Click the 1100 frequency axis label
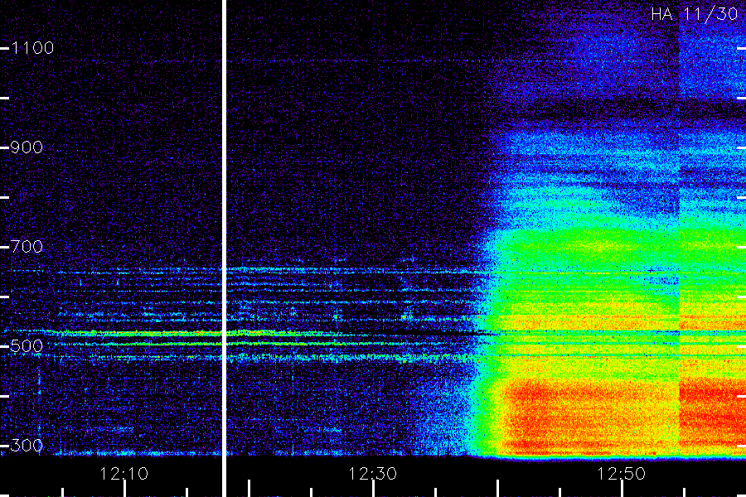746x497 pixels. pyautogui.click(x=32, y=47)
